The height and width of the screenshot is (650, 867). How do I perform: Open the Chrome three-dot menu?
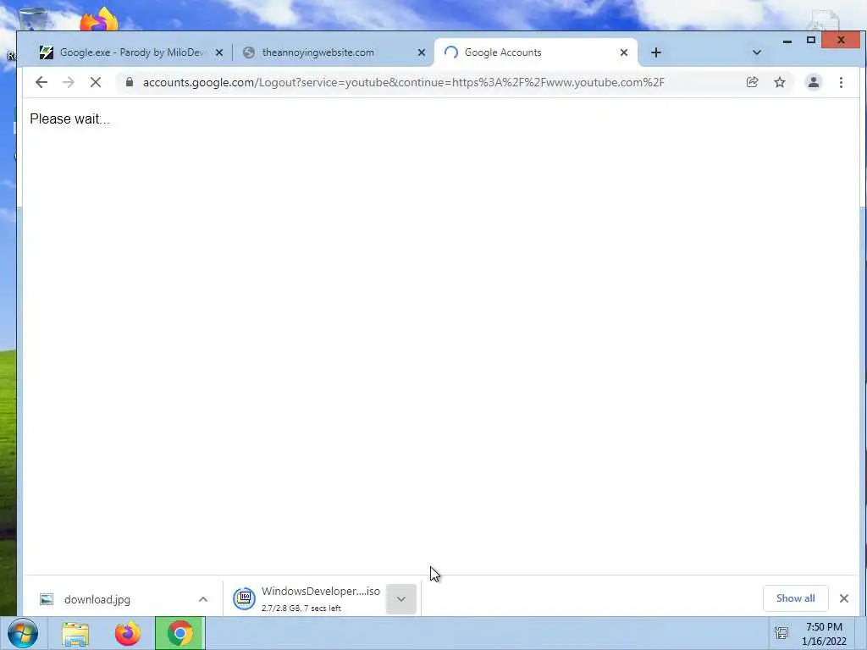click(841, 82)
